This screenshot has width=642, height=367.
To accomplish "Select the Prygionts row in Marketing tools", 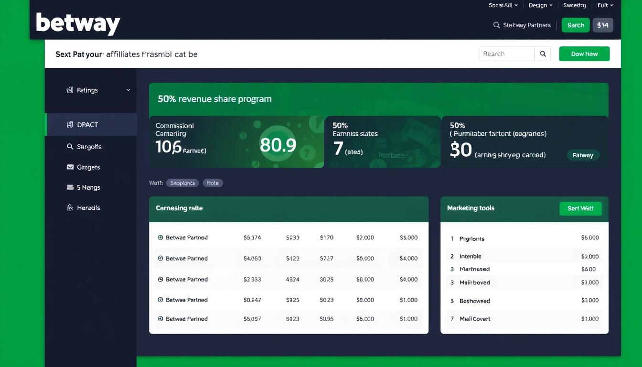I will [524, 238].
